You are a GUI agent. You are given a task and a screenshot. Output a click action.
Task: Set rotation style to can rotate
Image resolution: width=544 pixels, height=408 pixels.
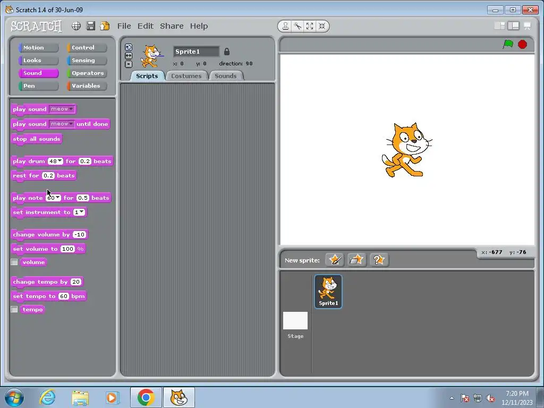coord(129,47)
